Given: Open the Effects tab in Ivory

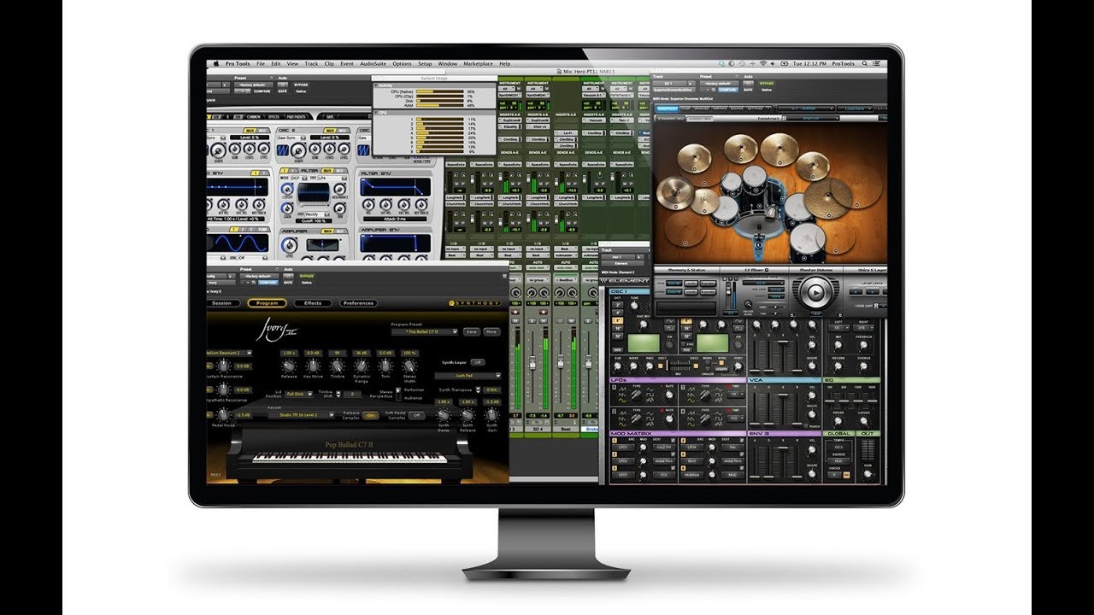Looking at the screenshot, I should (313, 303).
